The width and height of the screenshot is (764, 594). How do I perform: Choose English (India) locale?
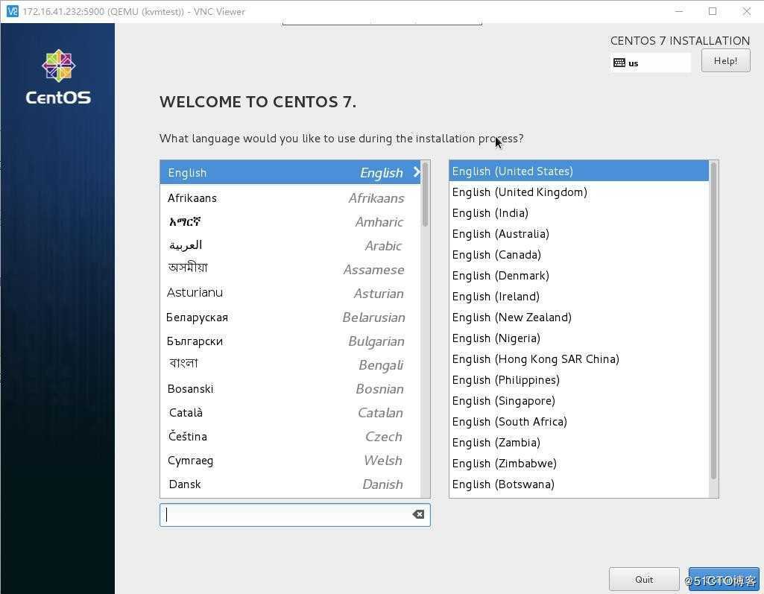coord(579,213)
